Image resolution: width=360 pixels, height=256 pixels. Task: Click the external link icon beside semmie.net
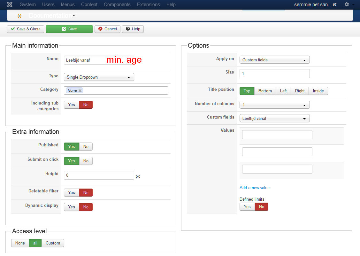point(335,4)
